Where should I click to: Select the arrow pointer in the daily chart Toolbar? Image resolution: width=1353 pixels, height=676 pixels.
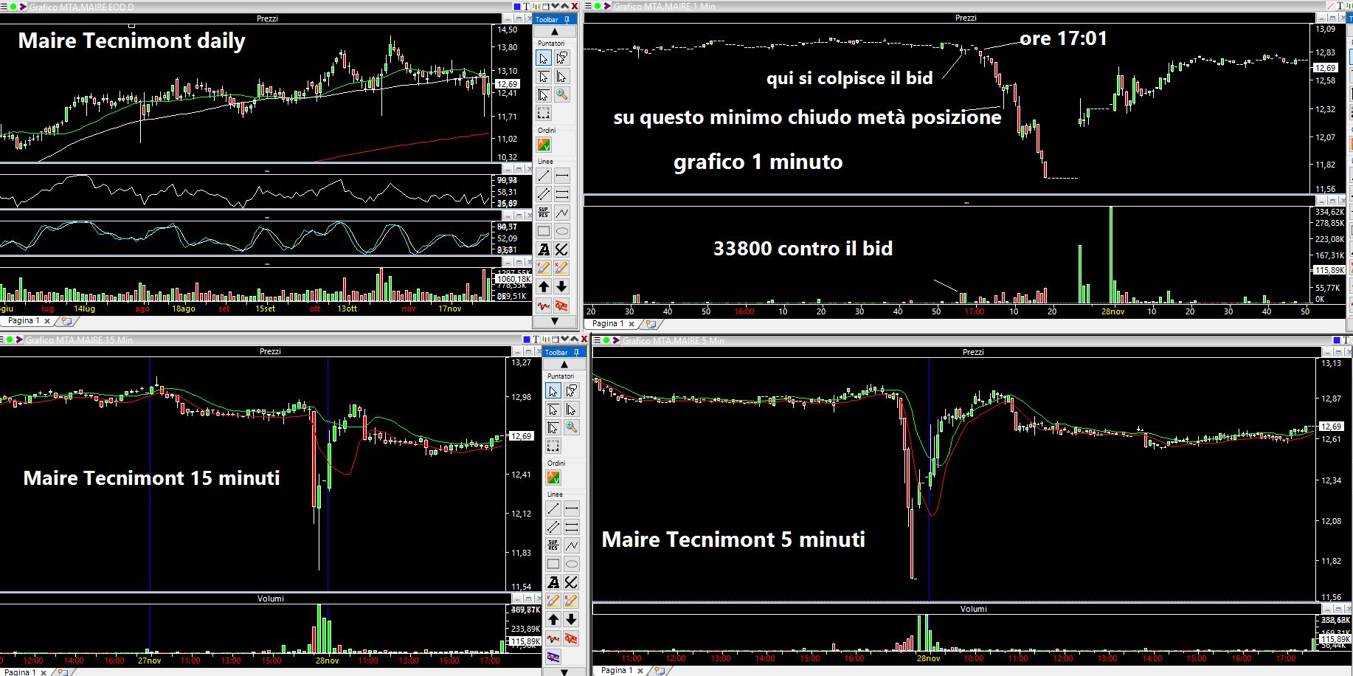544,58
